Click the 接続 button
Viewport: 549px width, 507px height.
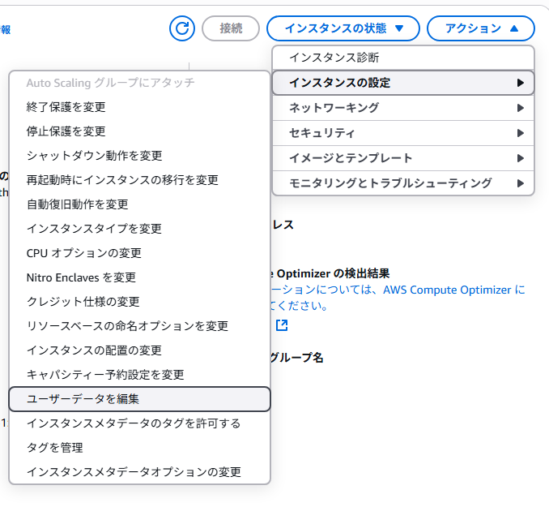click(x=231, y=28)
